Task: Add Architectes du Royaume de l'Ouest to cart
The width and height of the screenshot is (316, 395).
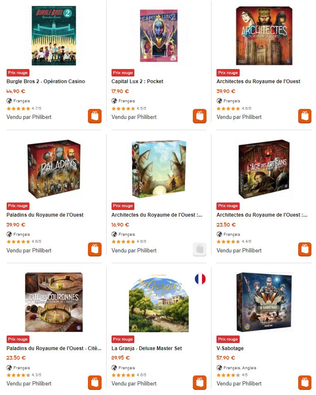Action: 305,116
